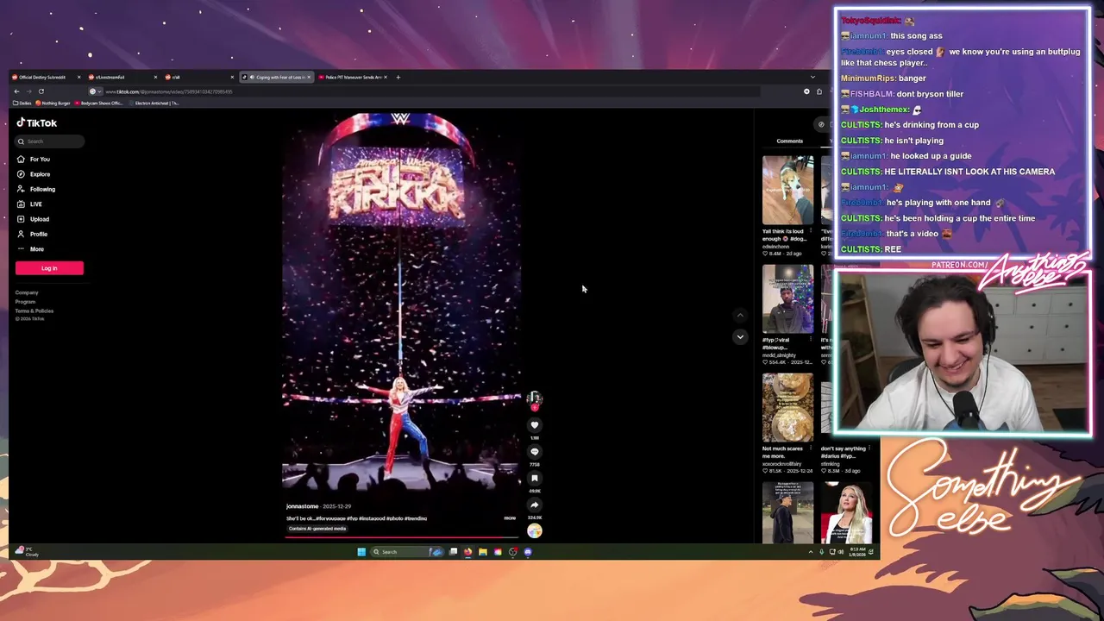This screenshot has width=1104, height=621.
Task: Open File Explorer from the taskbar
Action: tap(482, 552)
